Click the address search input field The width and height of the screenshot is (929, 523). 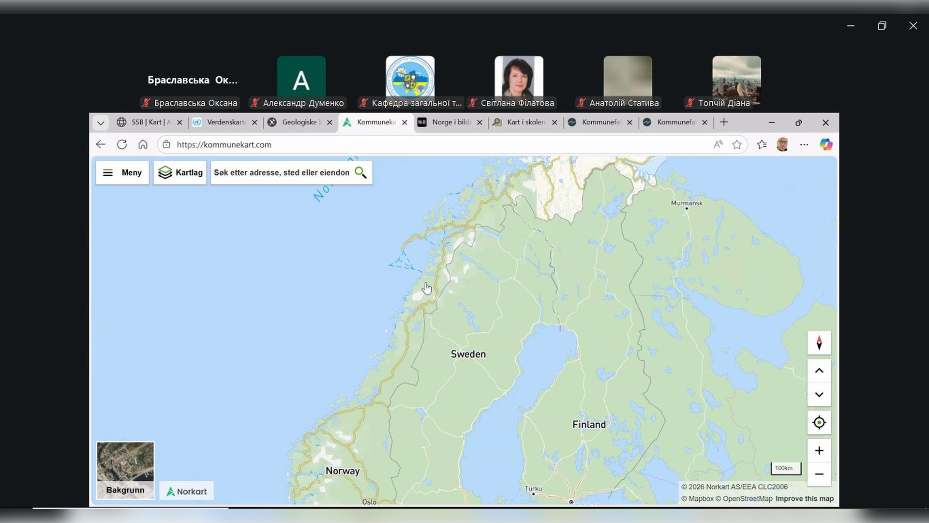(282, 172)
